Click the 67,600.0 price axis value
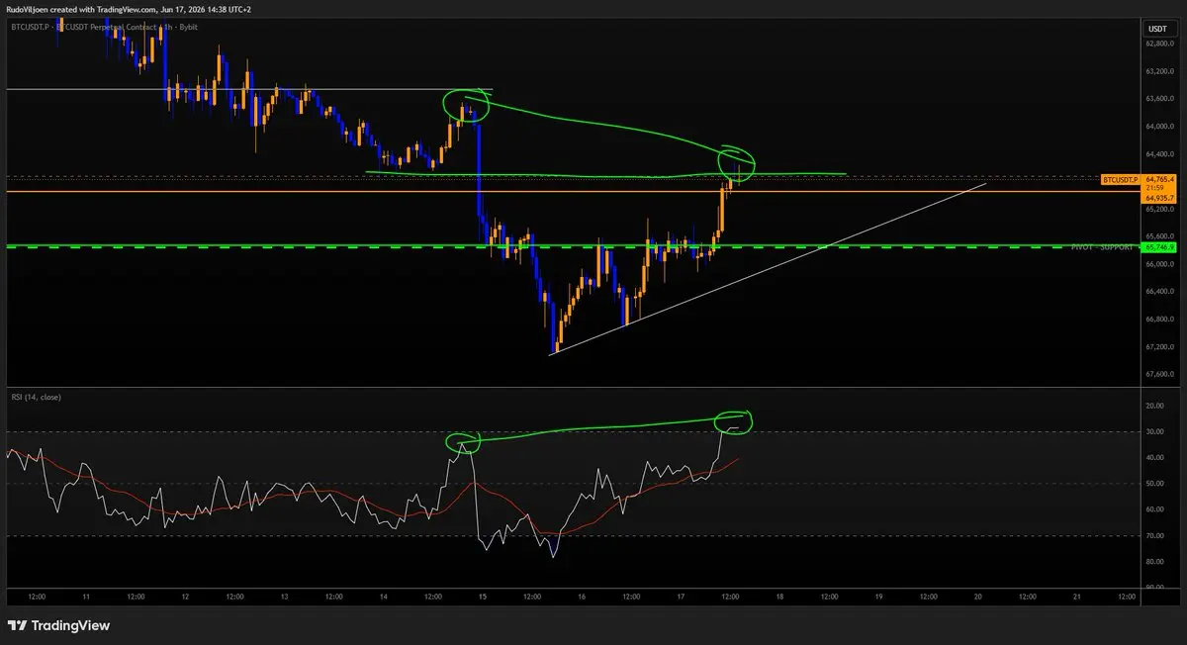The image size is (1187, 645). [x=1158, y=374]
